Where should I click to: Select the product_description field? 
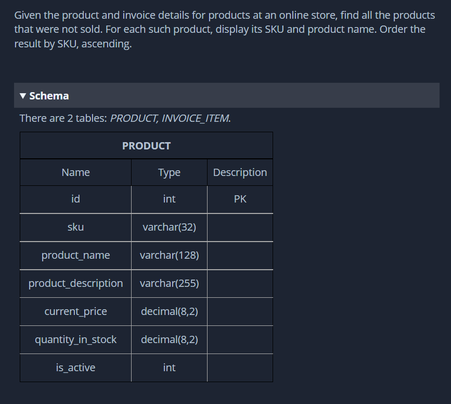pyautogui.click(x=75, y=283)
